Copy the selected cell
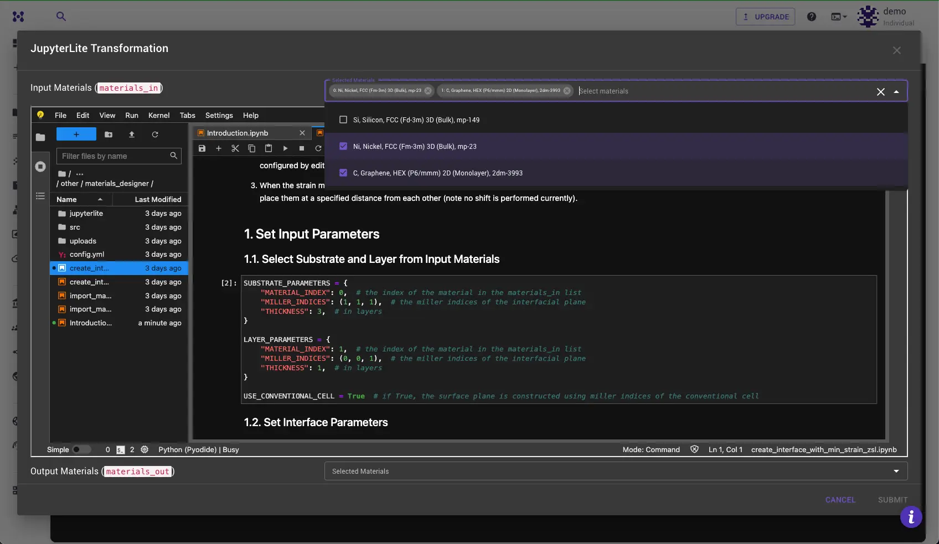Image resolution: width=939 pixels, height=544 pixels. 252,148
